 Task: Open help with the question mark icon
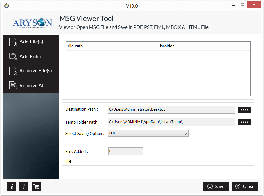coord(24,186)
